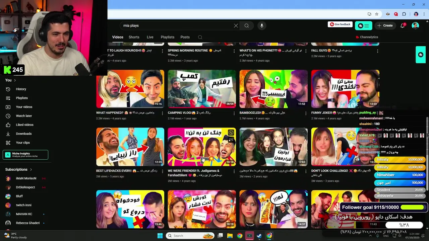The height and width of the screenshot is (241, 429).
Task: Click the Give feedback button
Action: [340, 24]
